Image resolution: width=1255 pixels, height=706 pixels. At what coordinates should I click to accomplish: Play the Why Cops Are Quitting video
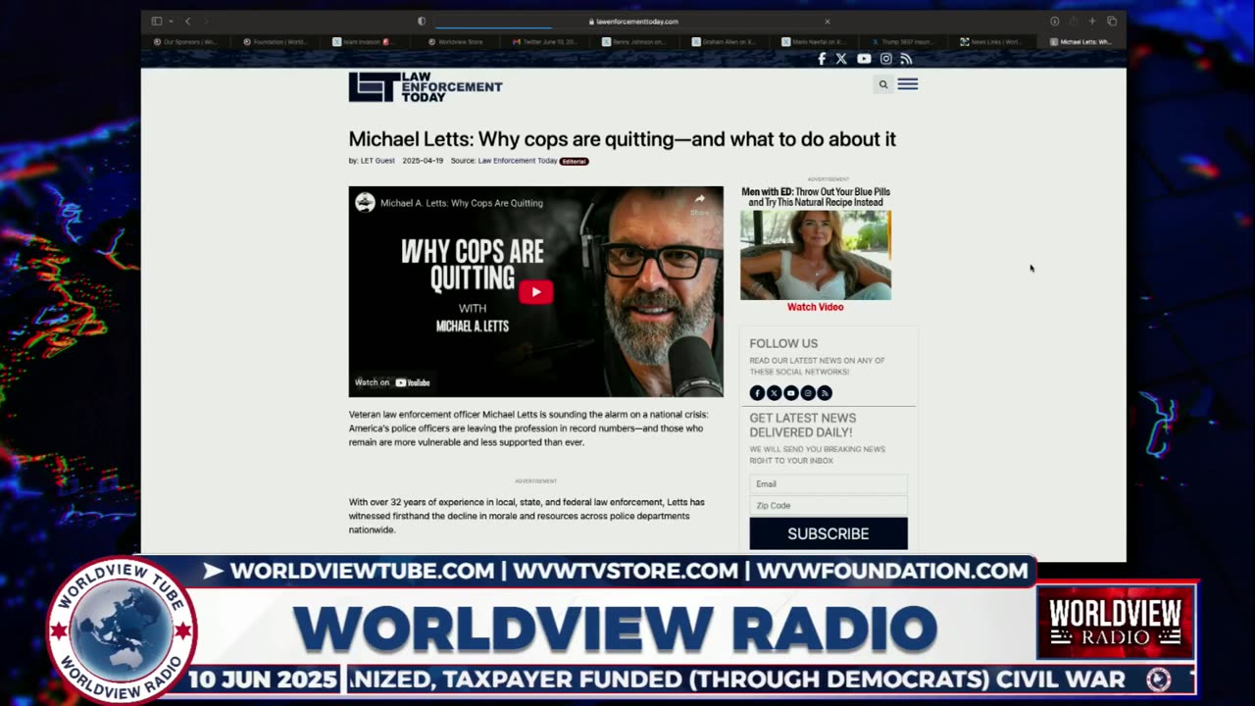click(535, 291)
